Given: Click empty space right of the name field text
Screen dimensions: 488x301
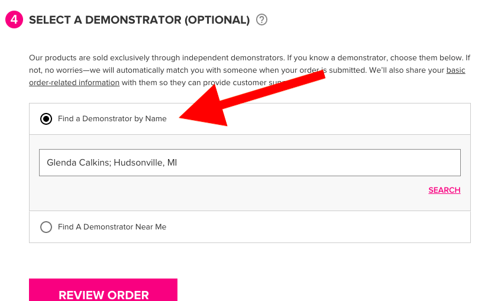Looking at the screenshot, I should (318, 163).
